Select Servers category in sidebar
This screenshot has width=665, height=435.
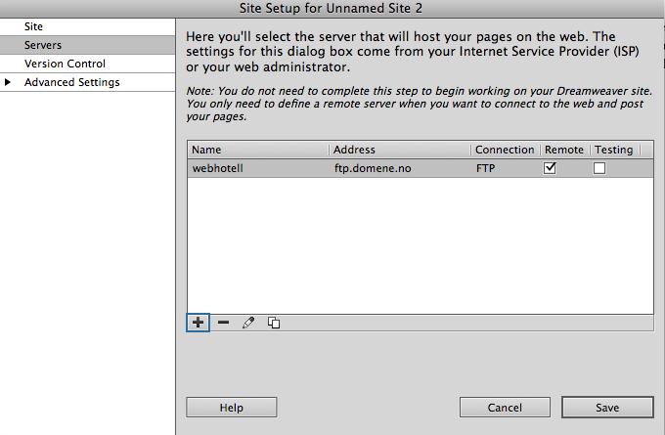43,46
